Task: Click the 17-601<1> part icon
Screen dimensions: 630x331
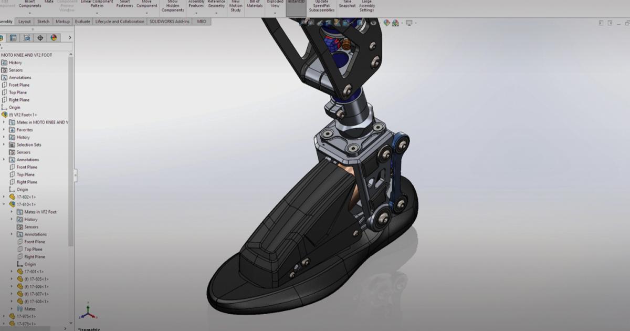Action: [20, 272]
